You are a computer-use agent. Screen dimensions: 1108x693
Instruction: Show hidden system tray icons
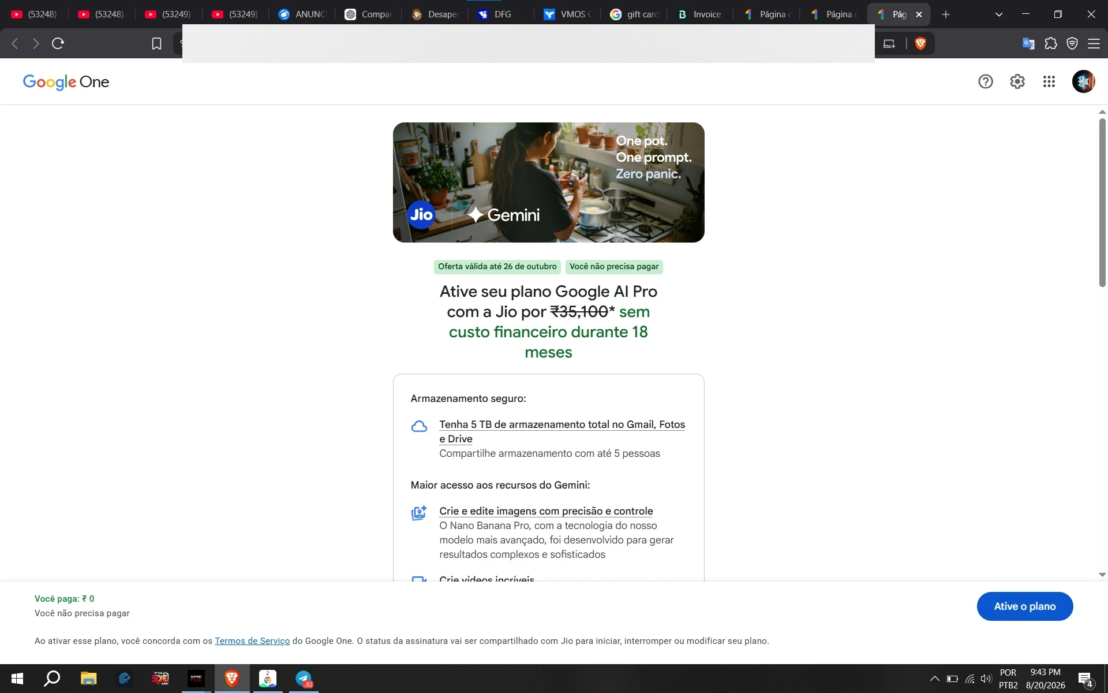click(x=934, y=679)
